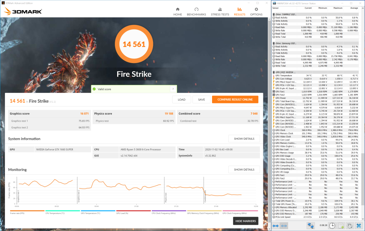Click the Minimum column header in HWiNFO
The width and height of the screenshot is (365, 231).
(x=323, y=8)
